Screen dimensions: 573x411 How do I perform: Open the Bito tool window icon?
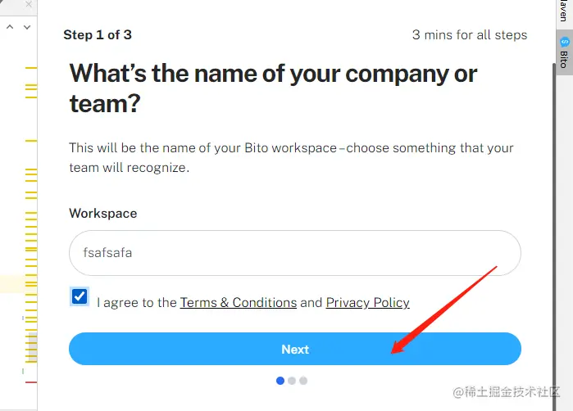[x=564, y=42]
